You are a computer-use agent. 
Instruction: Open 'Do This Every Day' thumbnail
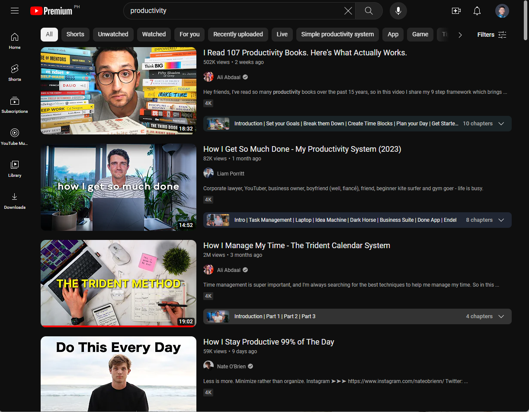tap(119, 374)
